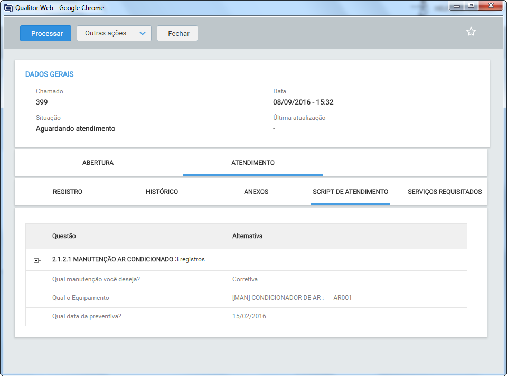Screen dimensions: 507x377
Task: Click the Questão column header
Action: pyautogui.click(x=64, y=236)
